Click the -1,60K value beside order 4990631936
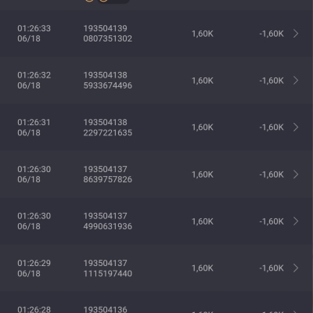313x313 pixels. (x=272, y=221)
